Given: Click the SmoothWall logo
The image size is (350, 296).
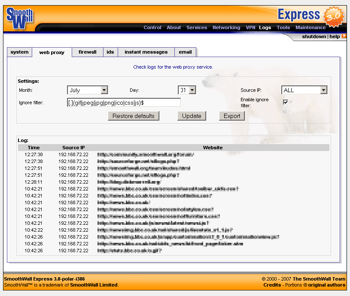Looking at the screenshot, I should click(20, 18).
